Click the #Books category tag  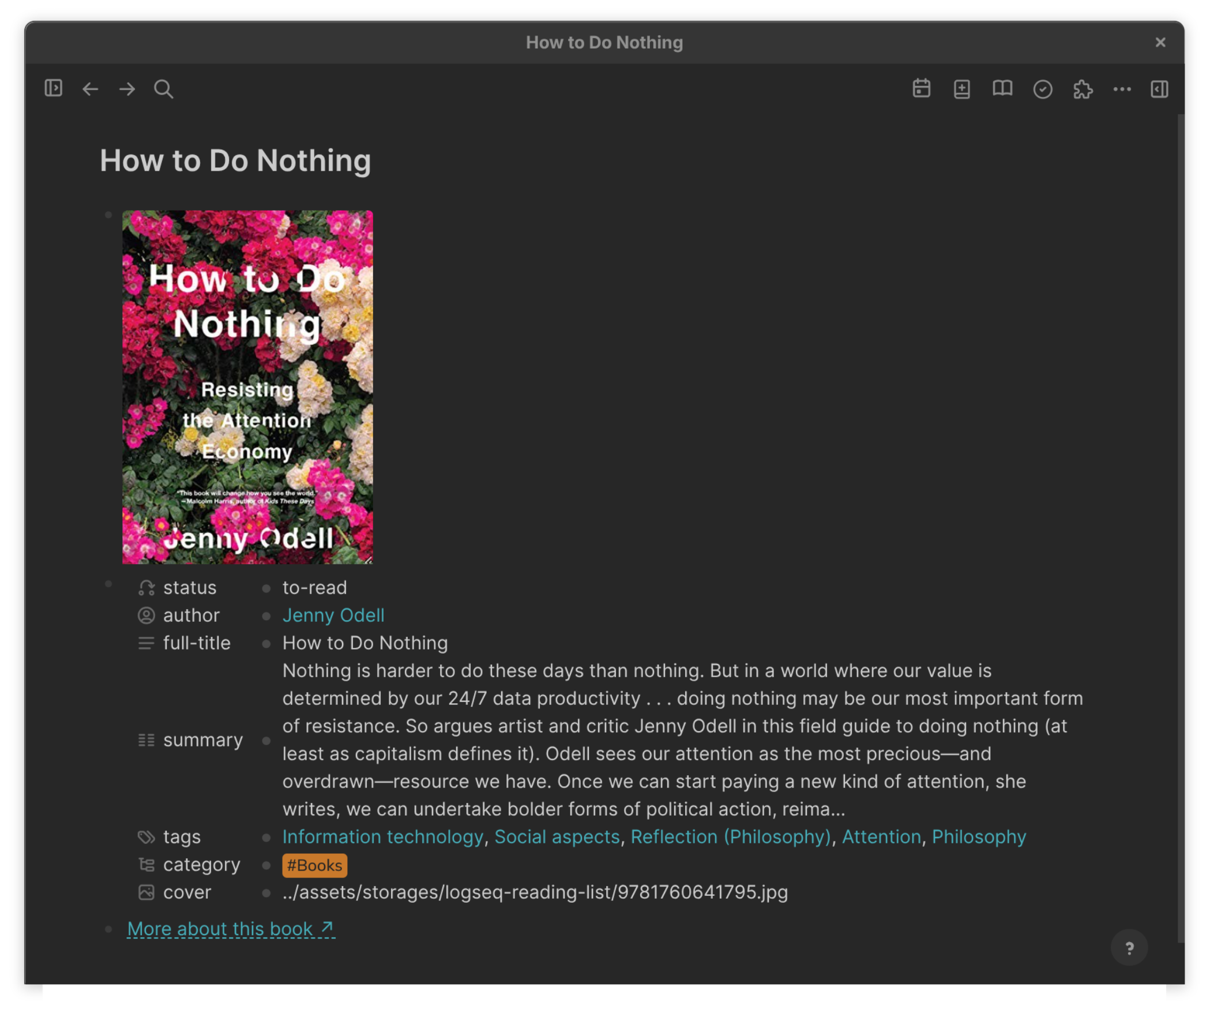coord(314,865)
